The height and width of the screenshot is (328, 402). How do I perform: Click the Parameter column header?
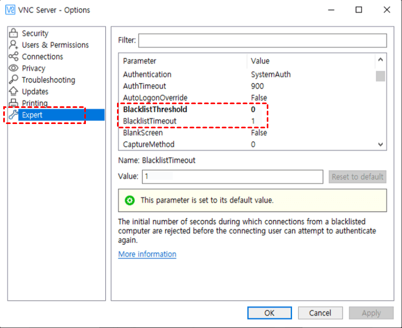pos(183,61)
